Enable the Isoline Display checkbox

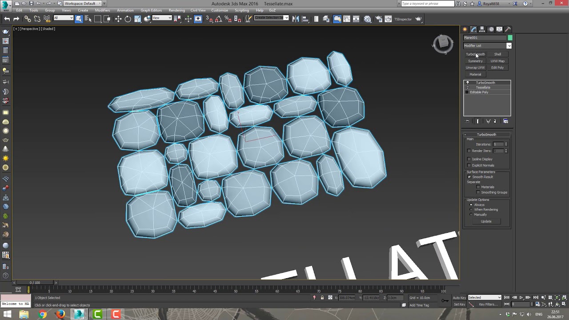point(469,159)
